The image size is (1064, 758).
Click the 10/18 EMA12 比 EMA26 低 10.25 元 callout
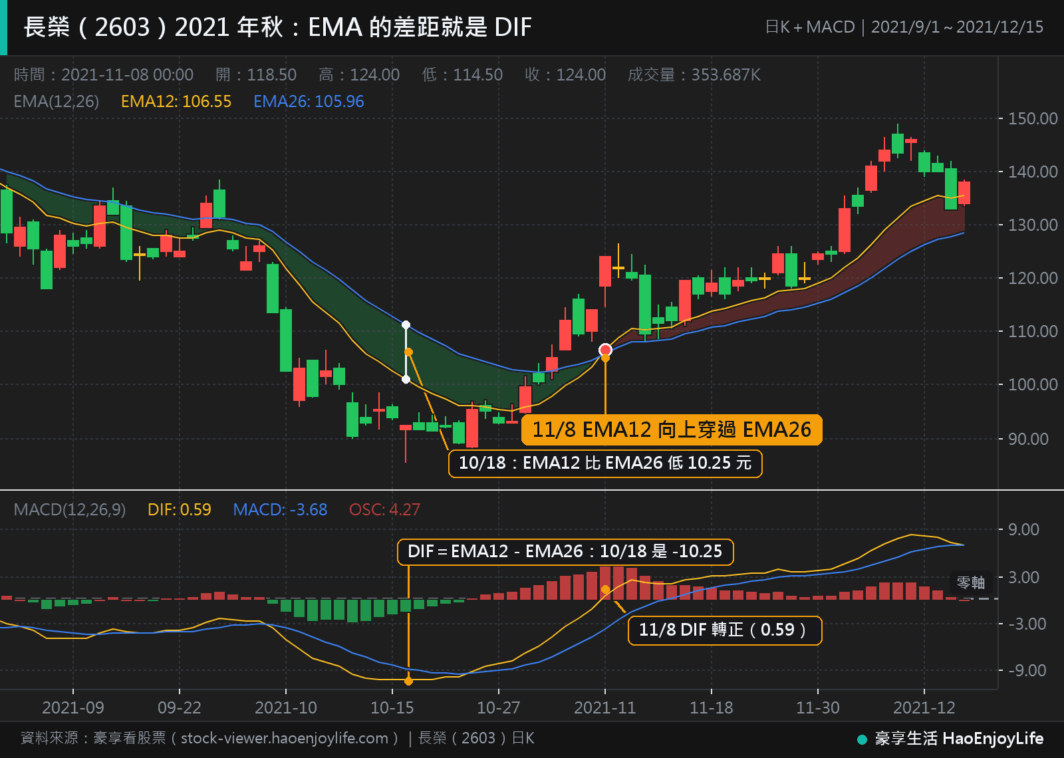605,463
